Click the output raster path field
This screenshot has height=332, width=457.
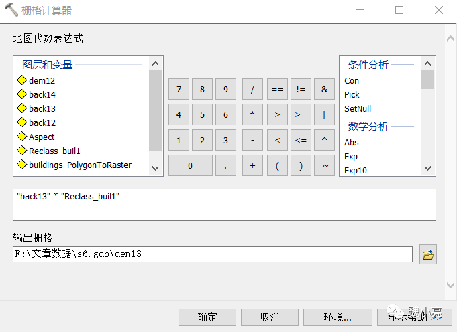click(213, 254)
